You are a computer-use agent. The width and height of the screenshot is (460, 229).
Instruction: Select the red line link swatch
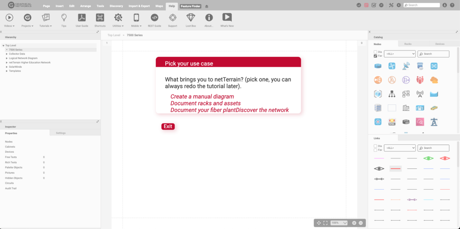pyautogui.click(x=395, y=169)
